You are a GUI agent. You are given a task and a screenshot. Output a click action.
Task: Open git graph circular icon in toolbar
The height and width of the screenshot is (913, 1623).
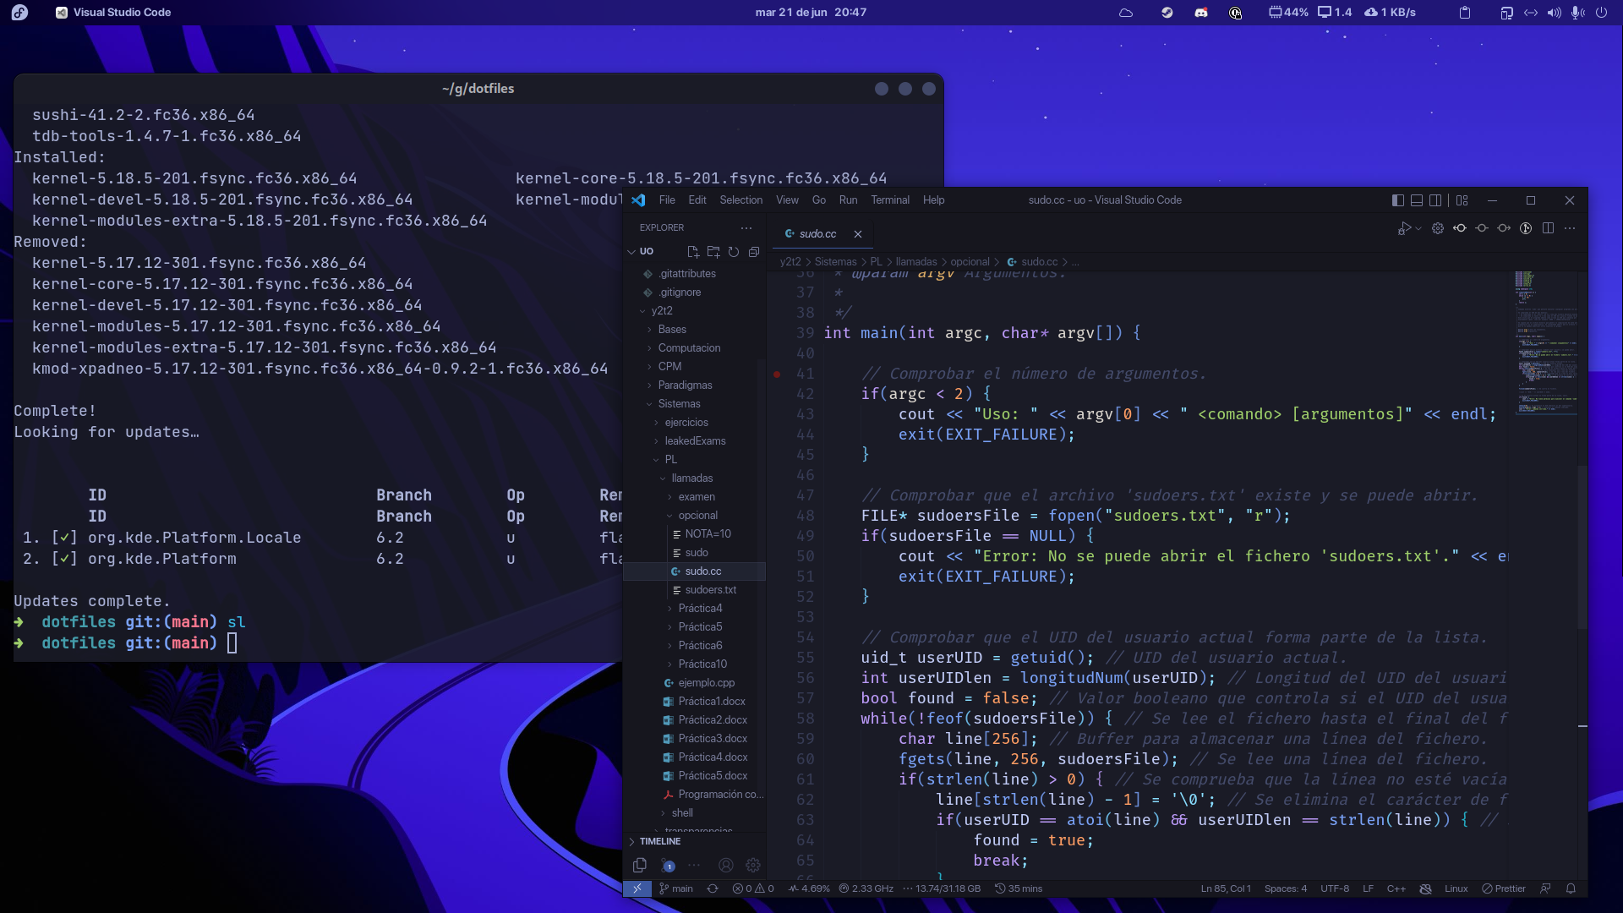1526,228
